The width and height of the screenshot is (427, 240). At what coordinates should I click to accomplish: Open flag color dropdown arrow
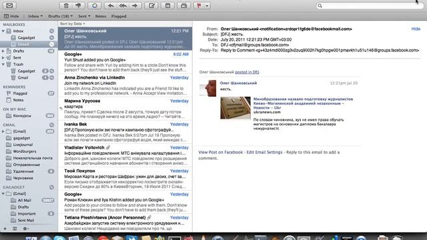pyautogui.click(x=207, y=5)
